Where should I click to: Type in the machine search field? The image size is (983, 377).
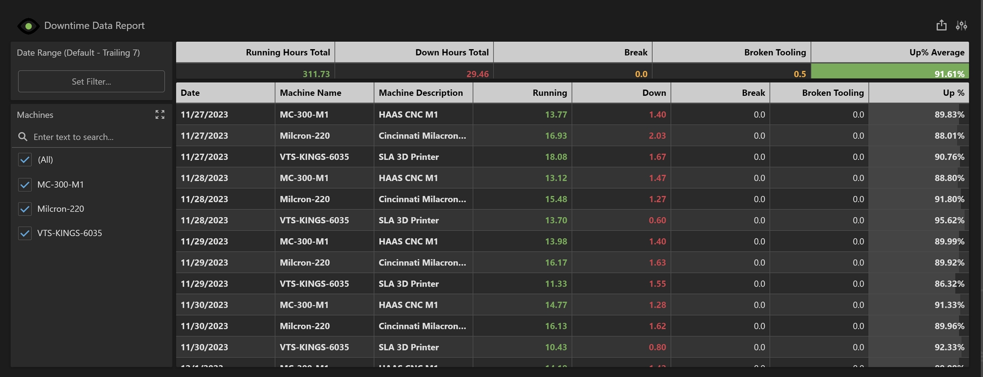point(98,137)
